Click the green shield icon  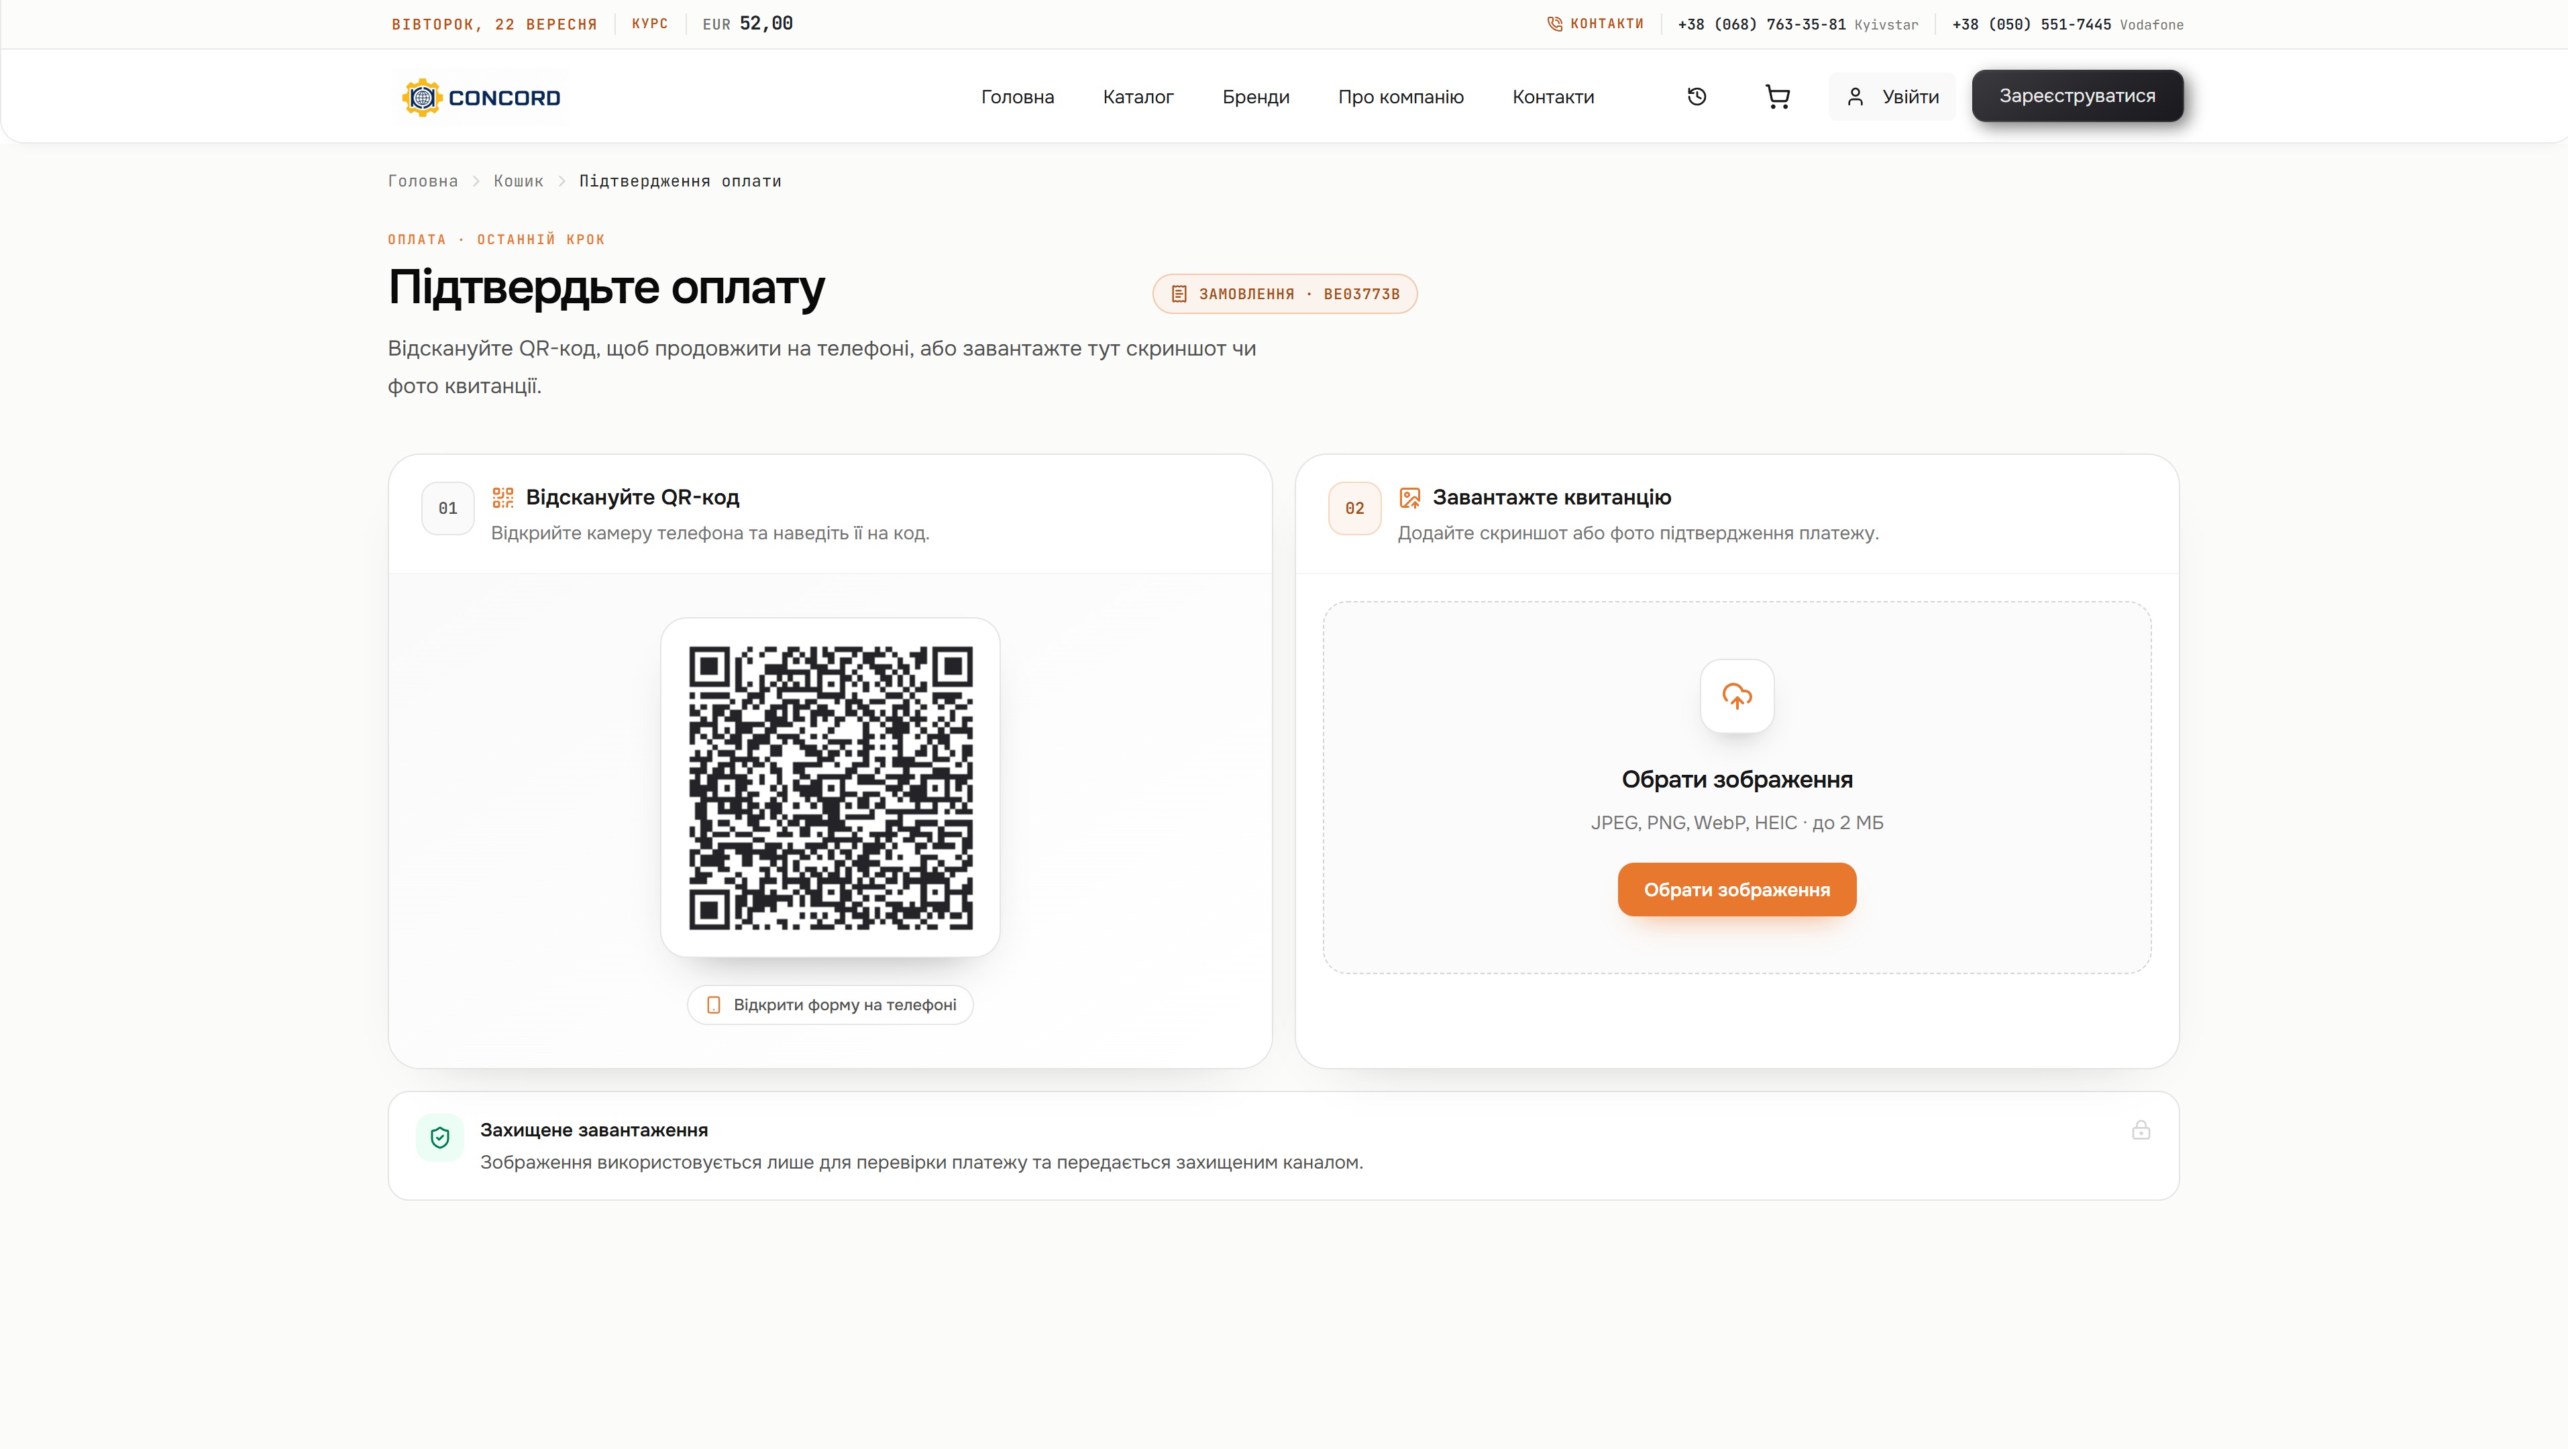click(x=440, y=1137)
